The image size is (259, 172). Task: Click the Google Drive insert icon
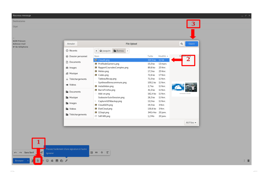pos(52,161)
